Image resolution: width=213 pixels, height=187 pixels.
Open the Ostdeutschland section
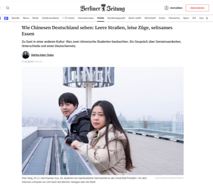(x=50, y=18)
